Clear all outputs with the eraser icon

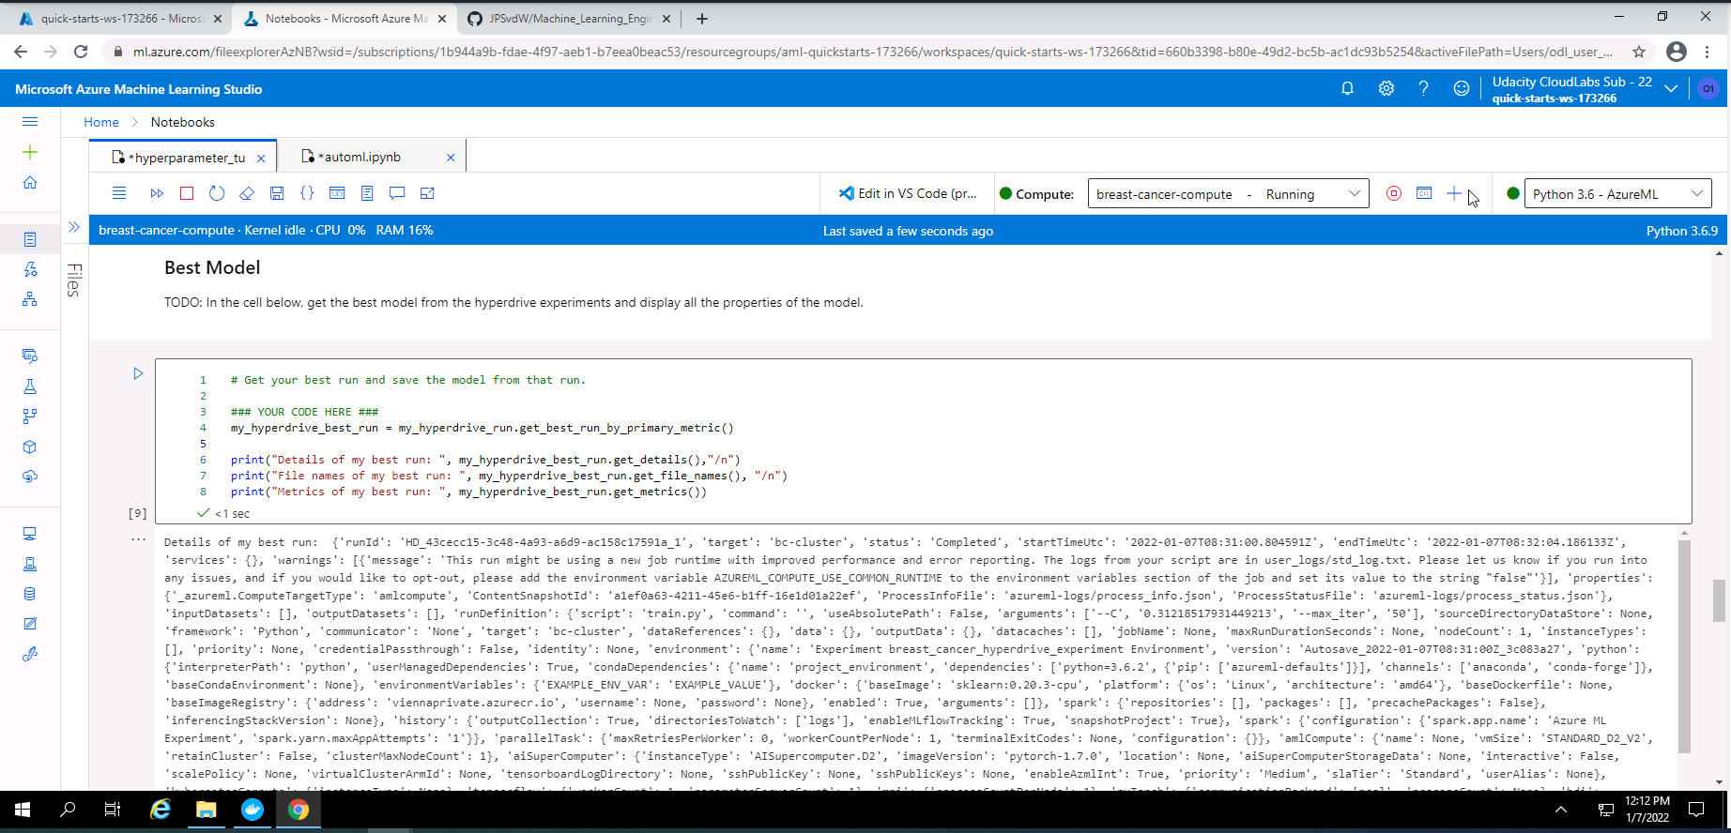247,193
